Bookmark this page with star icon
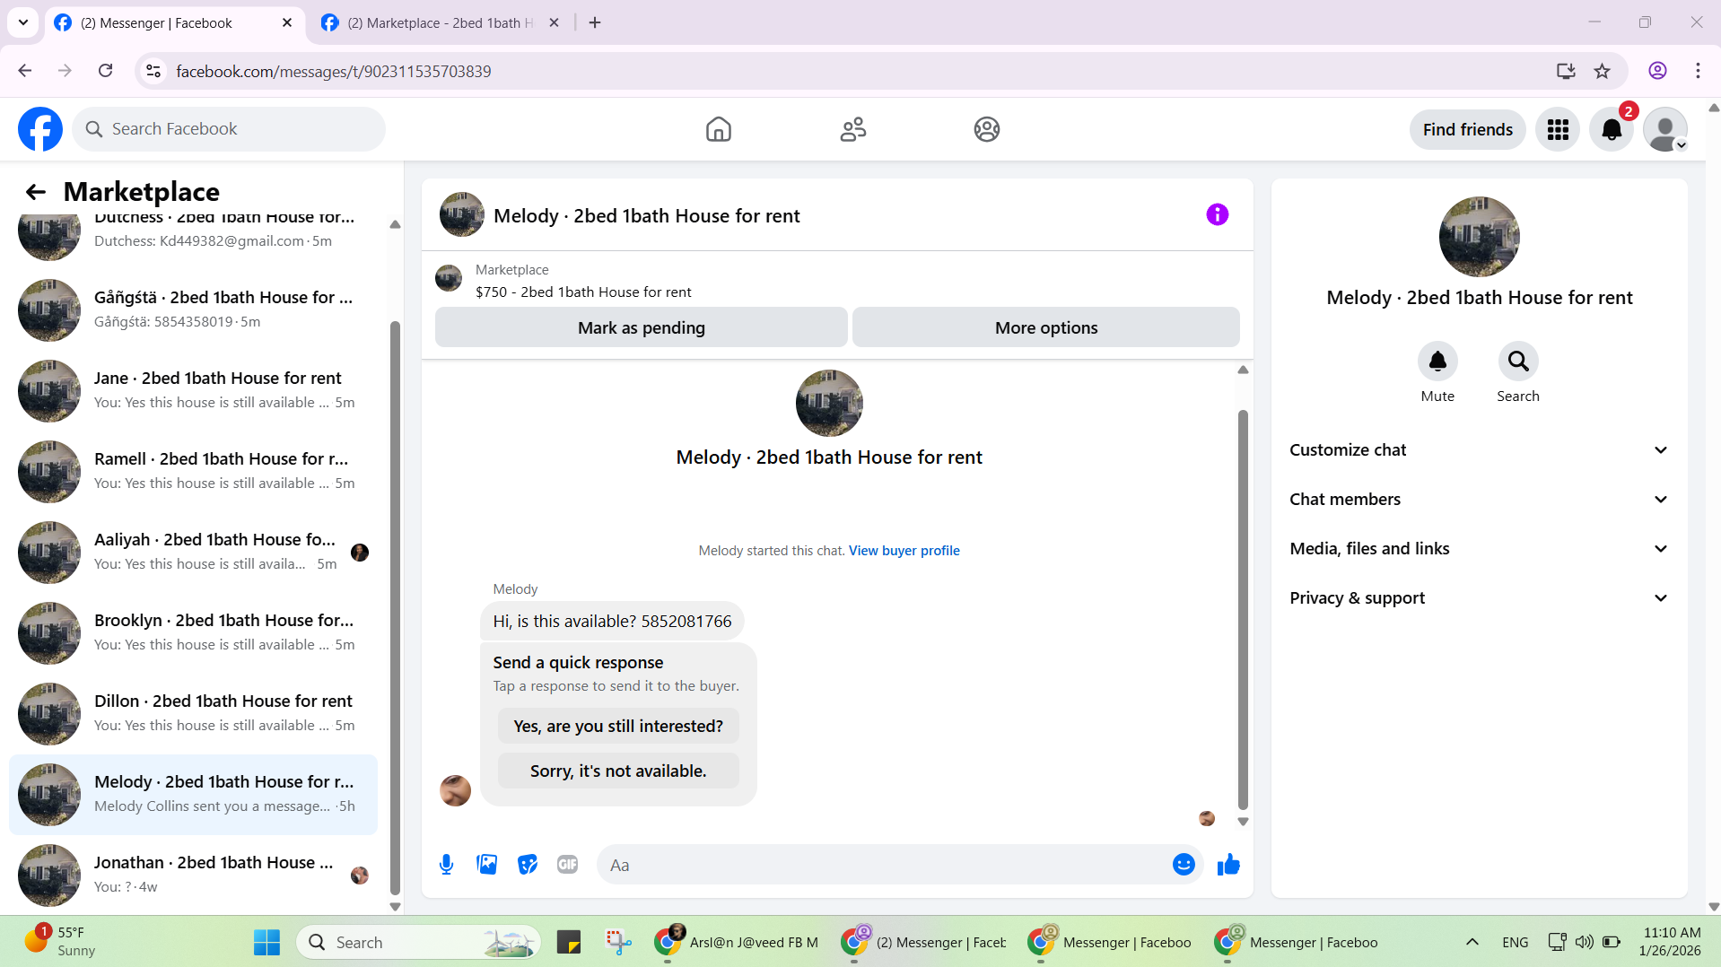This screenshot has width=1721, height=967. click(1602, 71)
